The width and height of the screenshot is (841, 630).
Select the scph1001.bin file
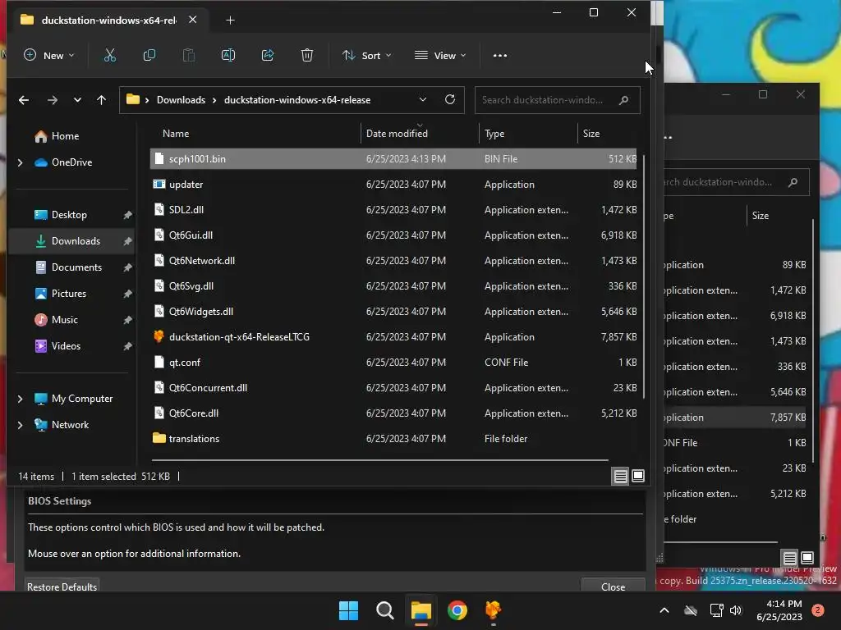[393, 158]
